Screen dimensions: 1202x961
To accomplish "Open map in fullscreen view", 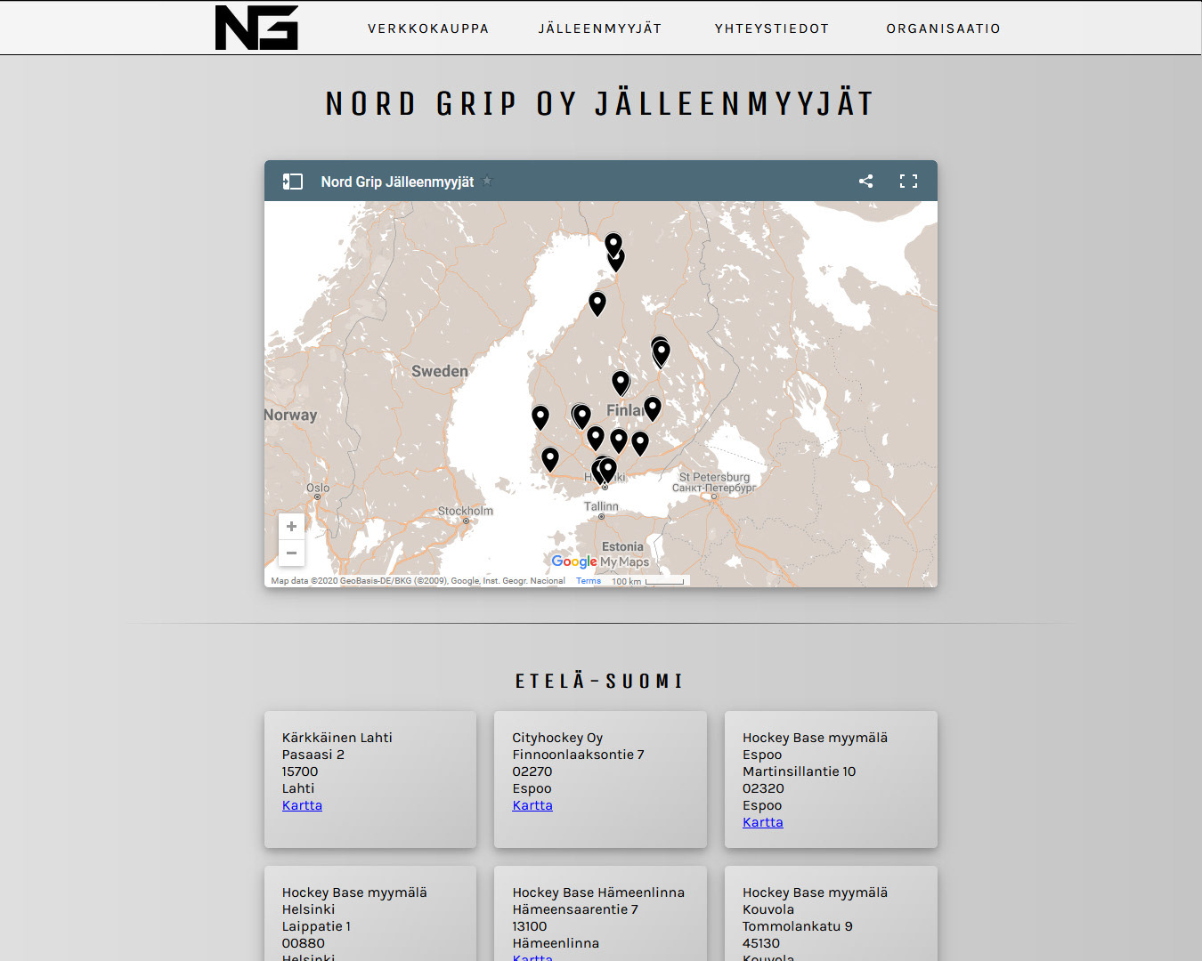I will (908, 182).
